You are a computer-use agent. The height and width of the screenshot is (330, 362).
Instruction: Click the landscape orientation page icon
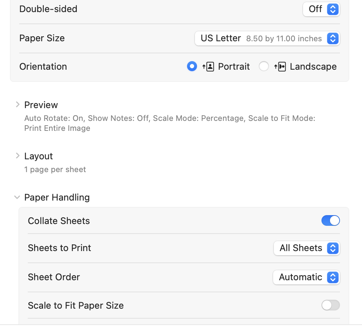[280, 66]
